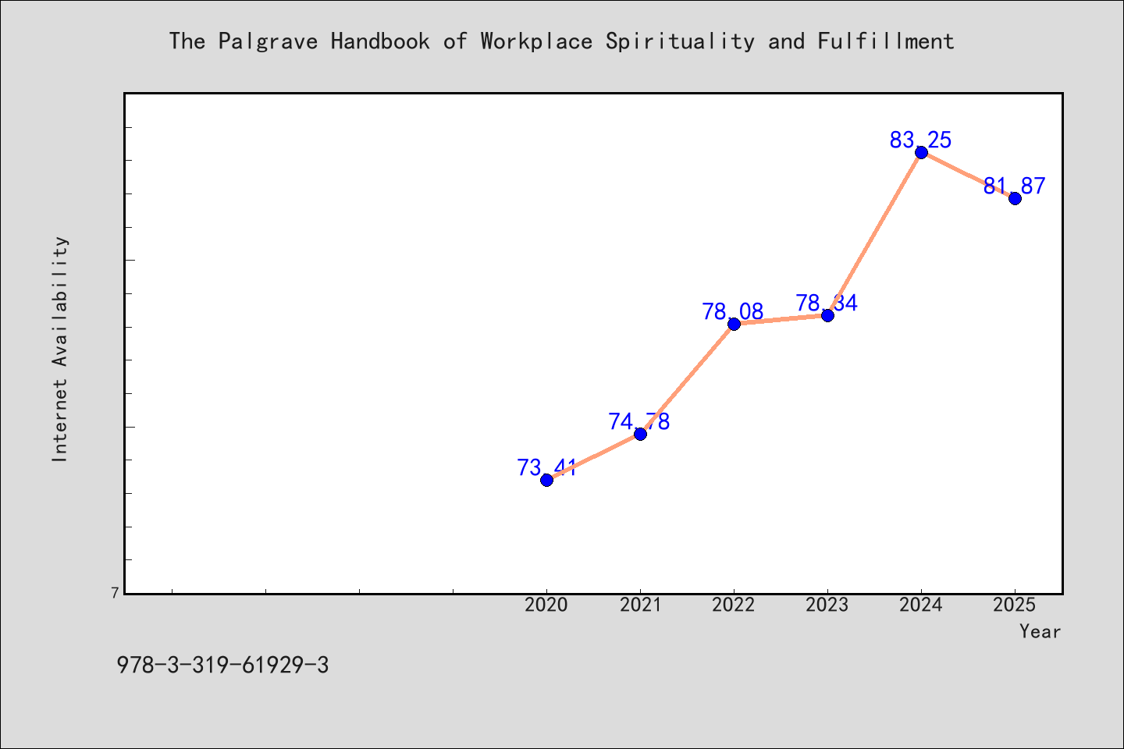The height and width of the screenshot is (749, 1124).
Task: Select the 83.25 value label
Action: (920, 140)
